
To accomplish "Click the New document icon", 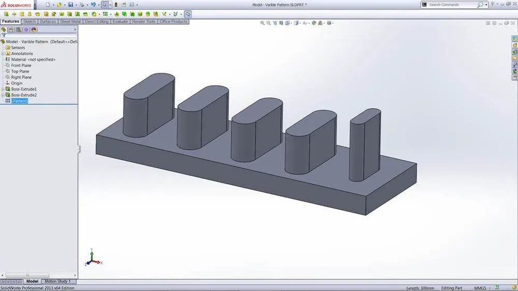I will point(48,5).
